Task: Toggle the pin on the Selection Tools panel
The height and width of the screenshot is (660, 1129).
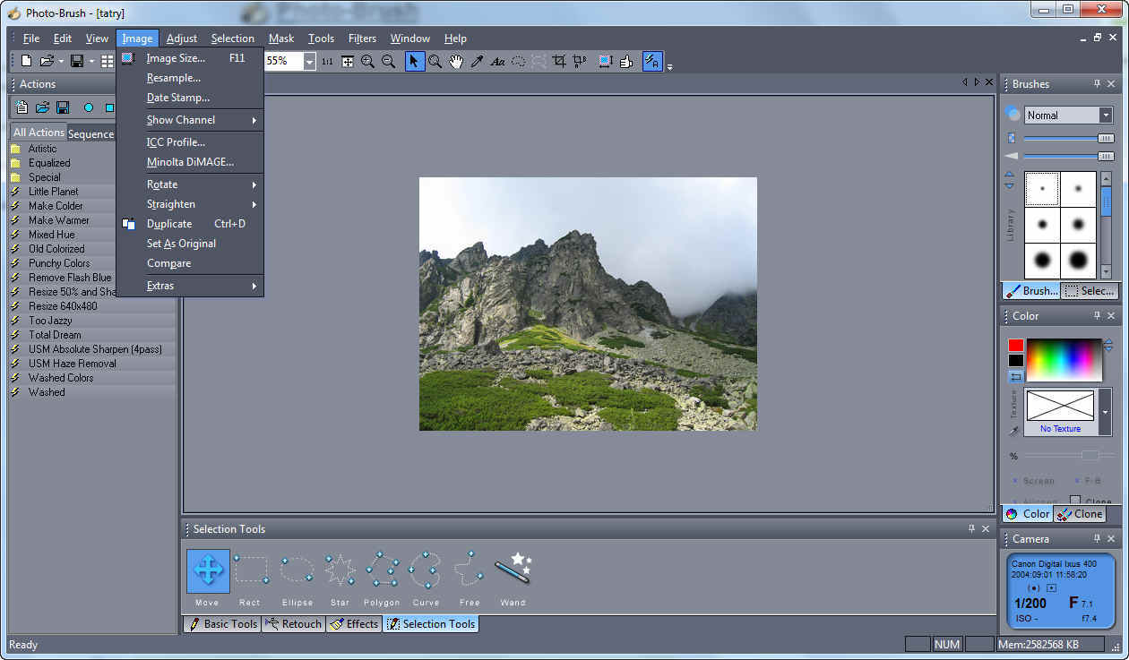Action: point(971,529)
